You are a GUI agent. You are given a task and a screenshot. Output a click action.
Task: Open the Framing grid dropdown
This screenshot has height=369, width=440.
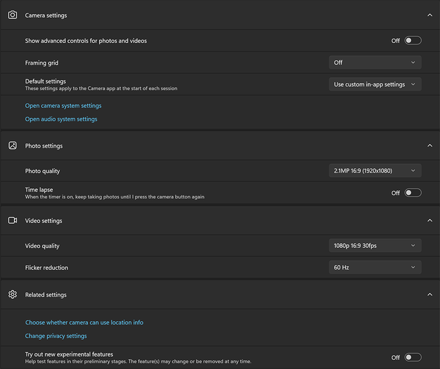pyautogui.click(x=375, y=62)
